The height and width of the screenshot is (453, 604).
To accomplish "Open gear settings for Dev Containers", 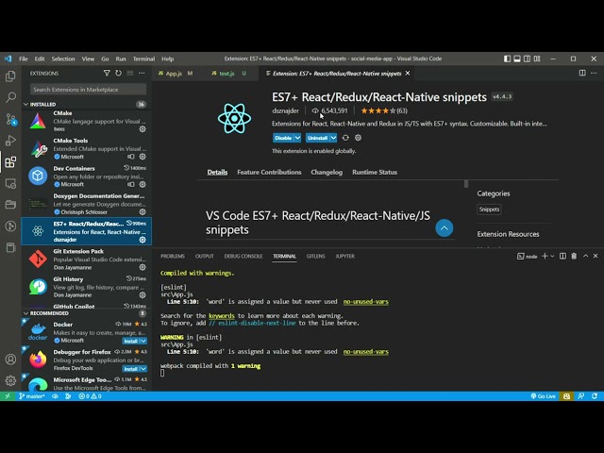I will coord(143,185).
